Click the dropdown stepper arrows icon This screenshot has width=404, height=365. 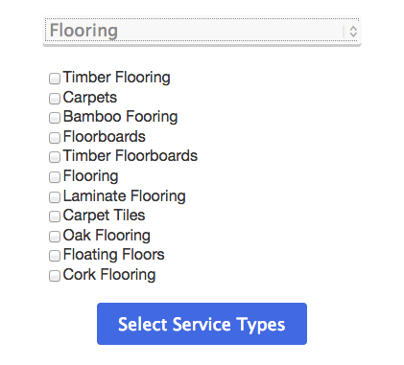[353, 32]
